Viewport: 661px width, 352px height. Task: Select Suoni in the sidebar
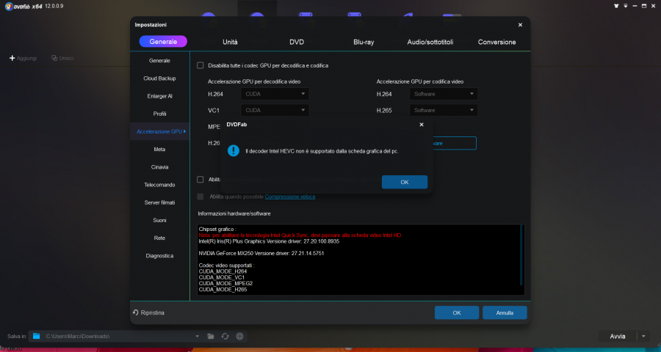(160, 220)
